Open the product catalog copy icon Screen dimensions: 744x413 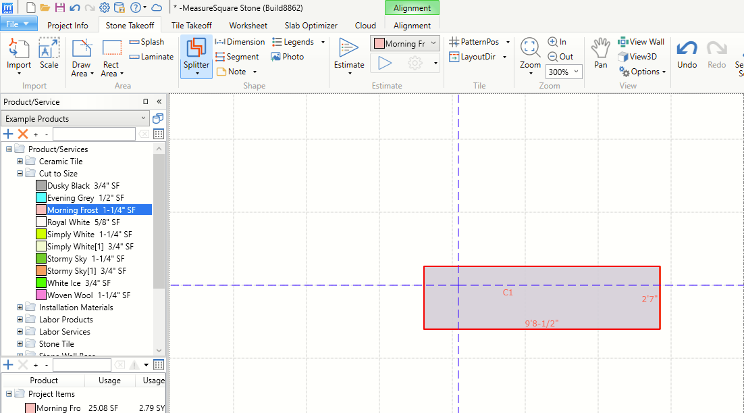[158, 118]
